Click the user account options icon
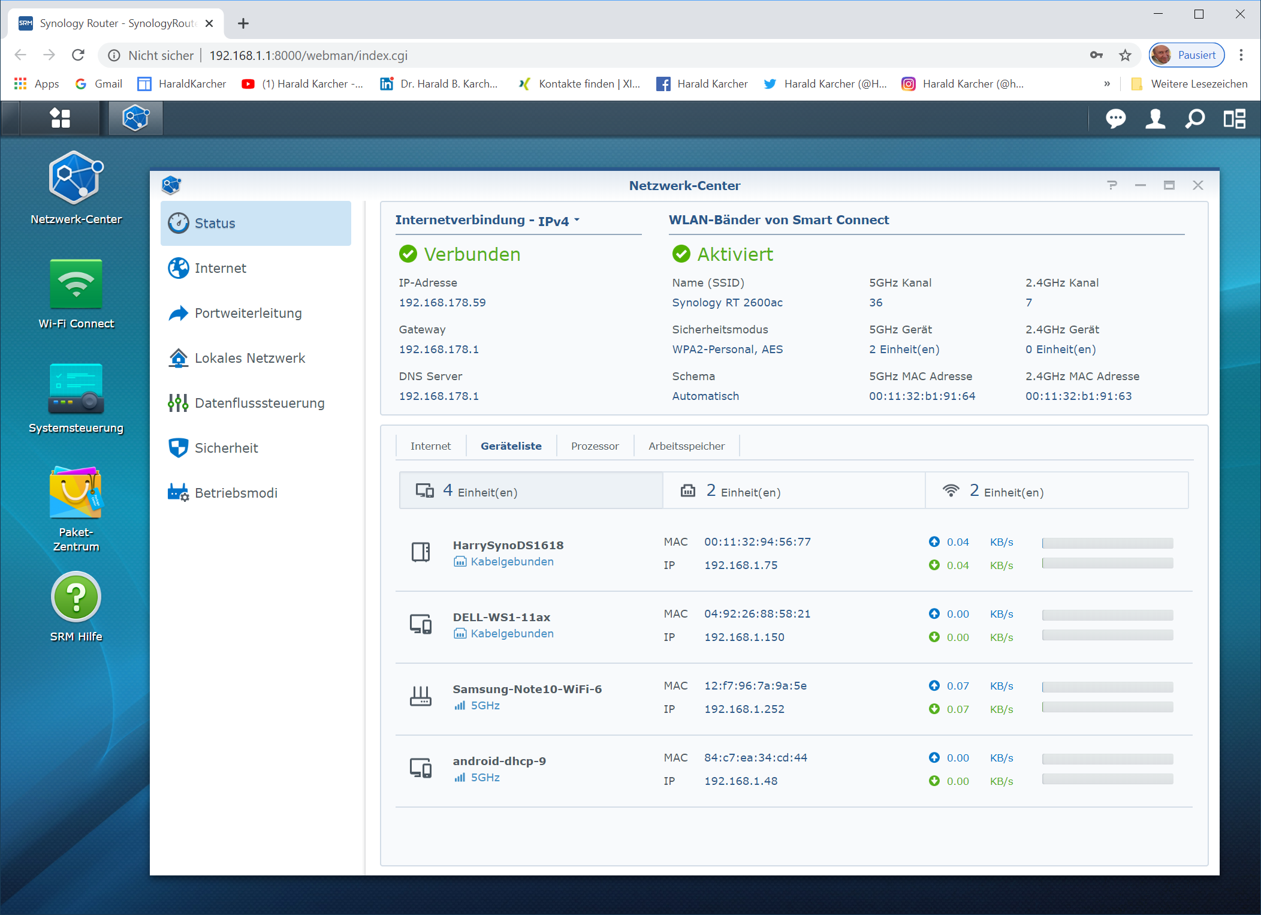This screenshot has width=1261, height=915. click(x=1155, y=119)
